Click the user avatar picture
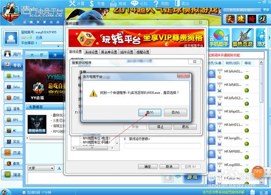Image resolution: width=271 pixels, height=195 pixels. click(11, 37)
